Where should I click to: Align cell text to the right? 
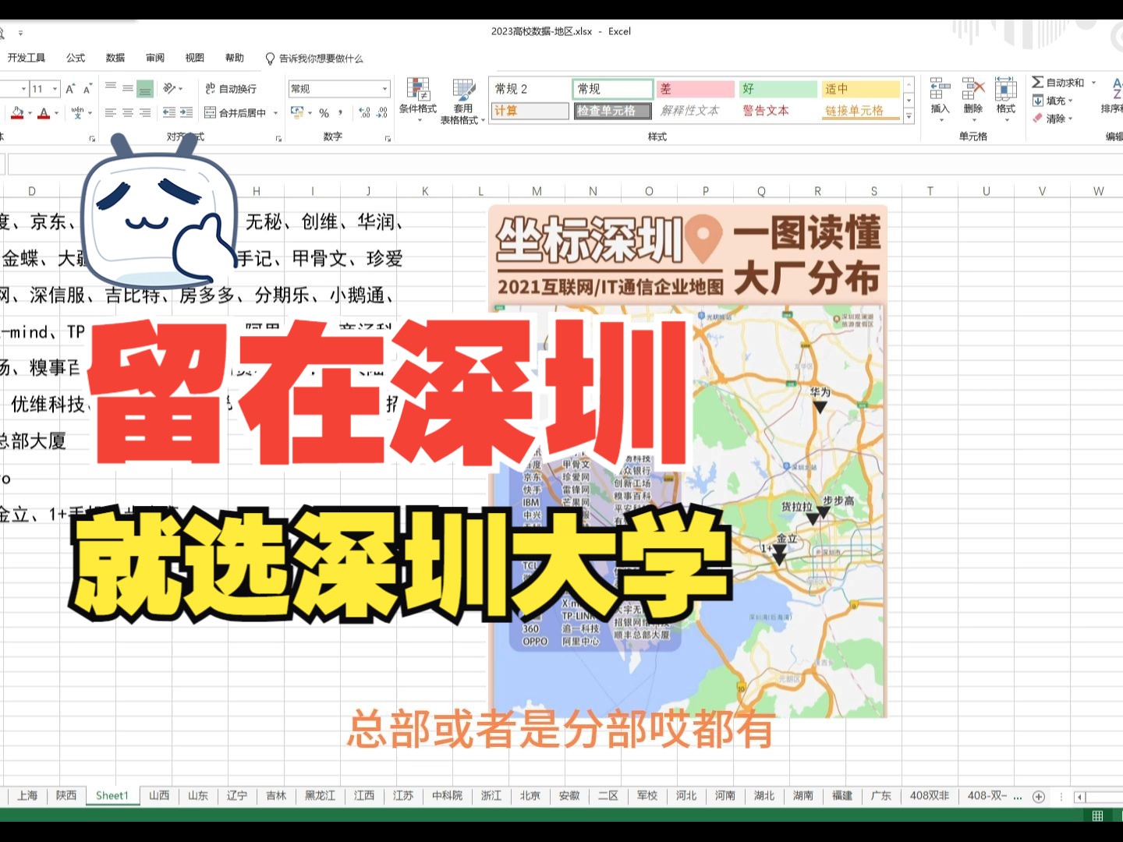pos(145,113)
